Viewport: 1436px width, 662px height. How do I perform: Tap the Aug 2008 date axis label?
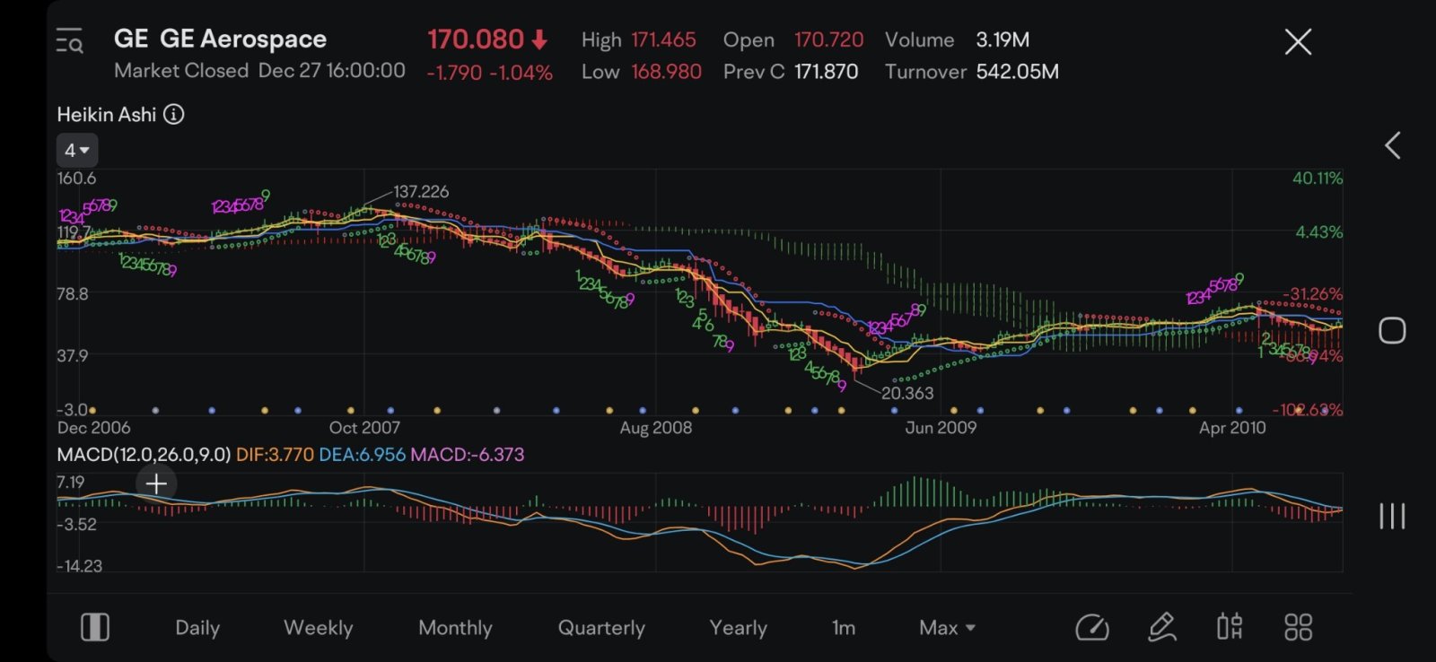(656, 428)
